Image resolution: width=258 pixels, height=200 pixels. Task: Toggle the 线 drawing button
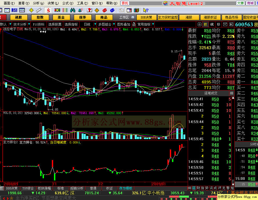(212, 24)
